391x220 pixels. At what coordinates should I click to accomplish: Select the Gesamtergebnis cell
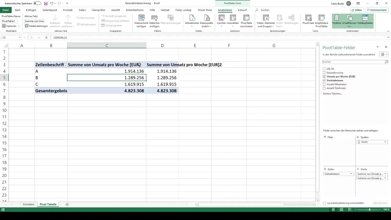pyautogui.click(x=51, y=91)
